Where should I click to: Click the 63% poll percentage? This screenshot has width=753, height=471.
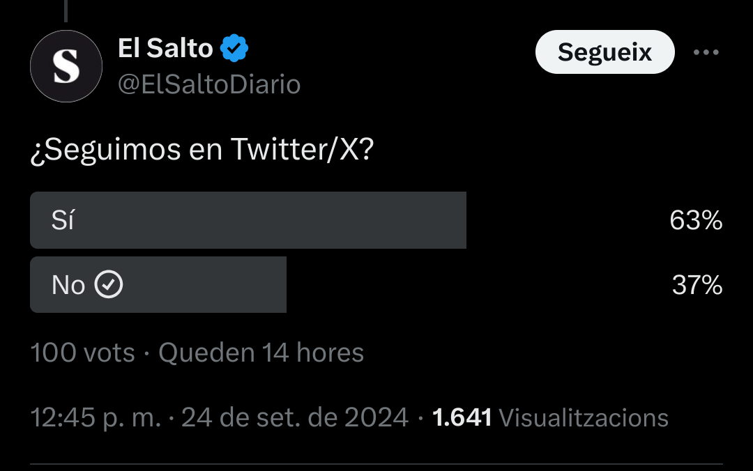click(x=695, y=221)
